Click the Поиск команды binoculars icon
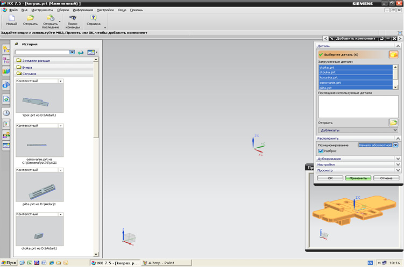The width and height of the screenshot is (404, 267). pos(73,18)
